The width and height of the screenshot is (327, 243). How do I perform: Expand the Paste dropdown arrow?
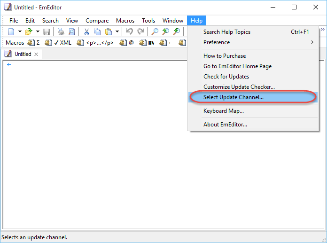117,31
